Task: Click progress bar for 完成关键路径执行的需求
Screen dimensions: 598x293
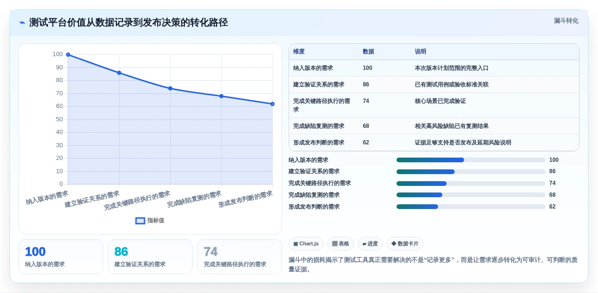Action: 471,183
